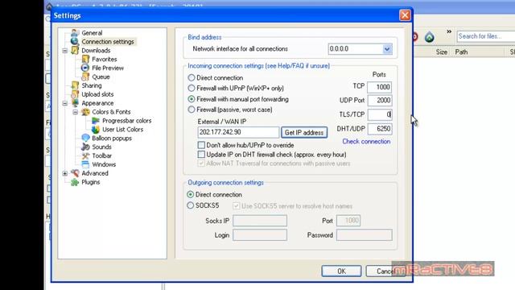This screenshot has width=515, height=290.
Task: Click the Downloads folder icon
Action: [x=75, y=50]
